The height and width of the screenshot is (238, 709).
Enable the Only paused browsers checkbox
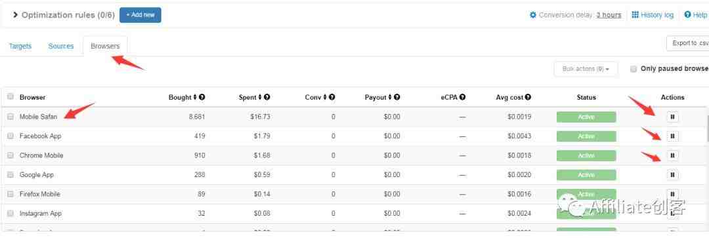tap(634, 69)
